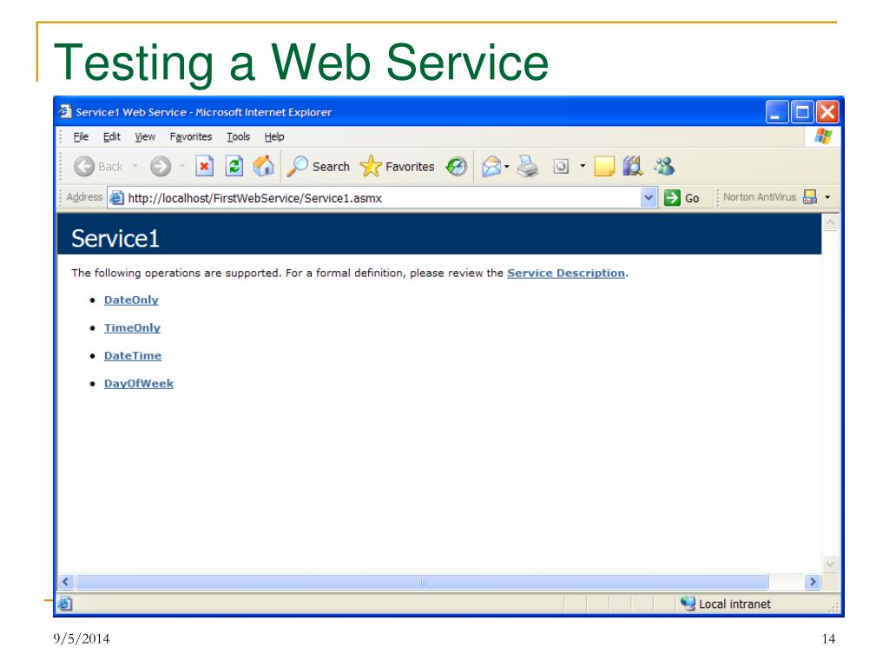Open the View menu
The image size is (889, 667).
145,136
